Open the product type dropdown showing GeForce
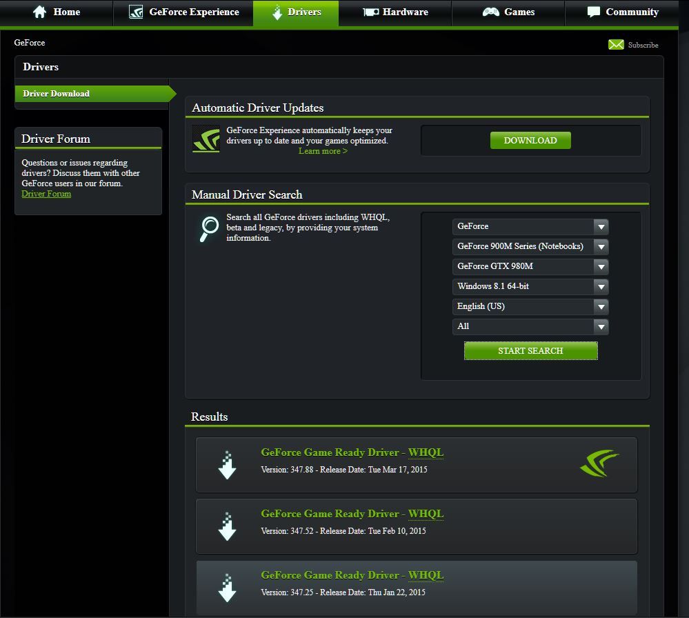 (x=530, y=227)
